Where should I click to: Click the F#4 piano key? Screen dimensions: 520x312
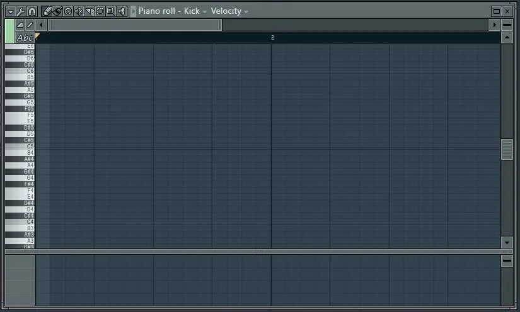point(20,184)
